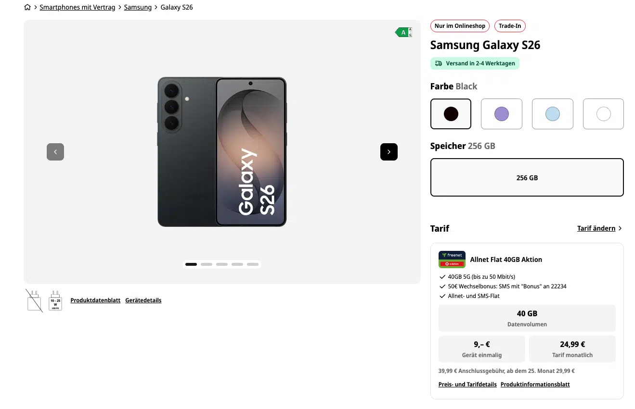
Task: Open the Produktdatenblatt link
Action: coord(95,300)
